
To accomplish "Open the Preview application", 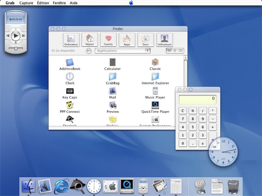I will point(112,105).
